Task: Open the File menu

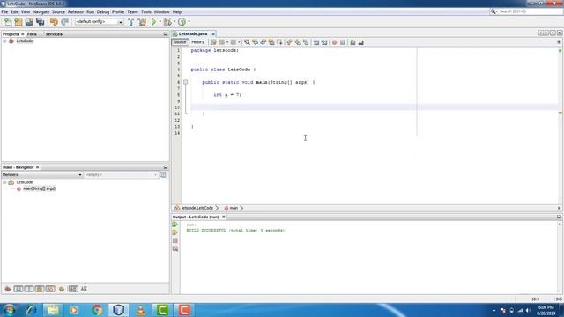Action: tap(4, 11)
